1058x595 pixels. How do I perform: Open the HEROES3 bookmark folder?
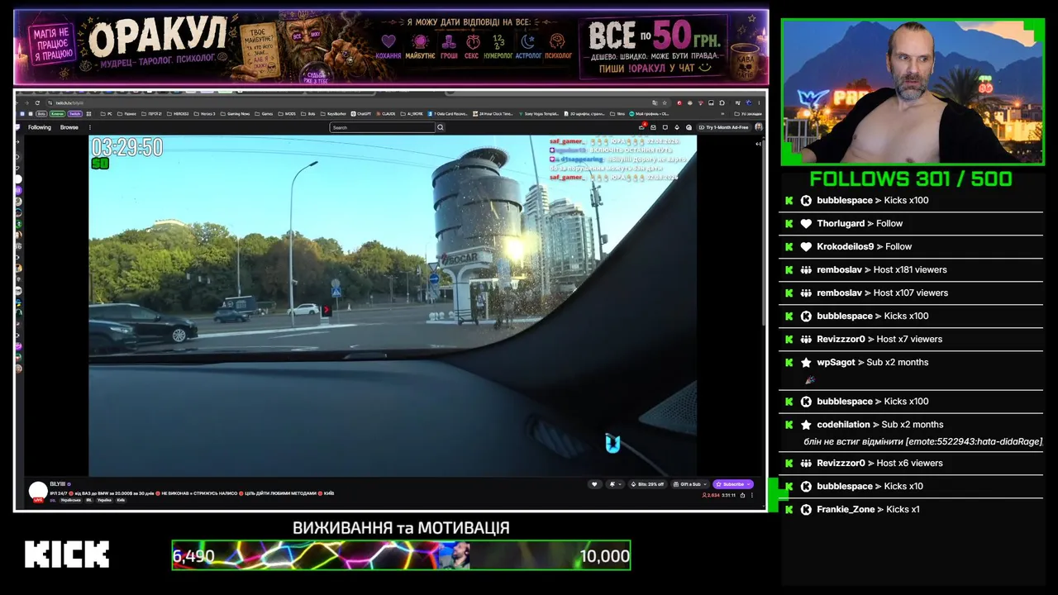178,114
